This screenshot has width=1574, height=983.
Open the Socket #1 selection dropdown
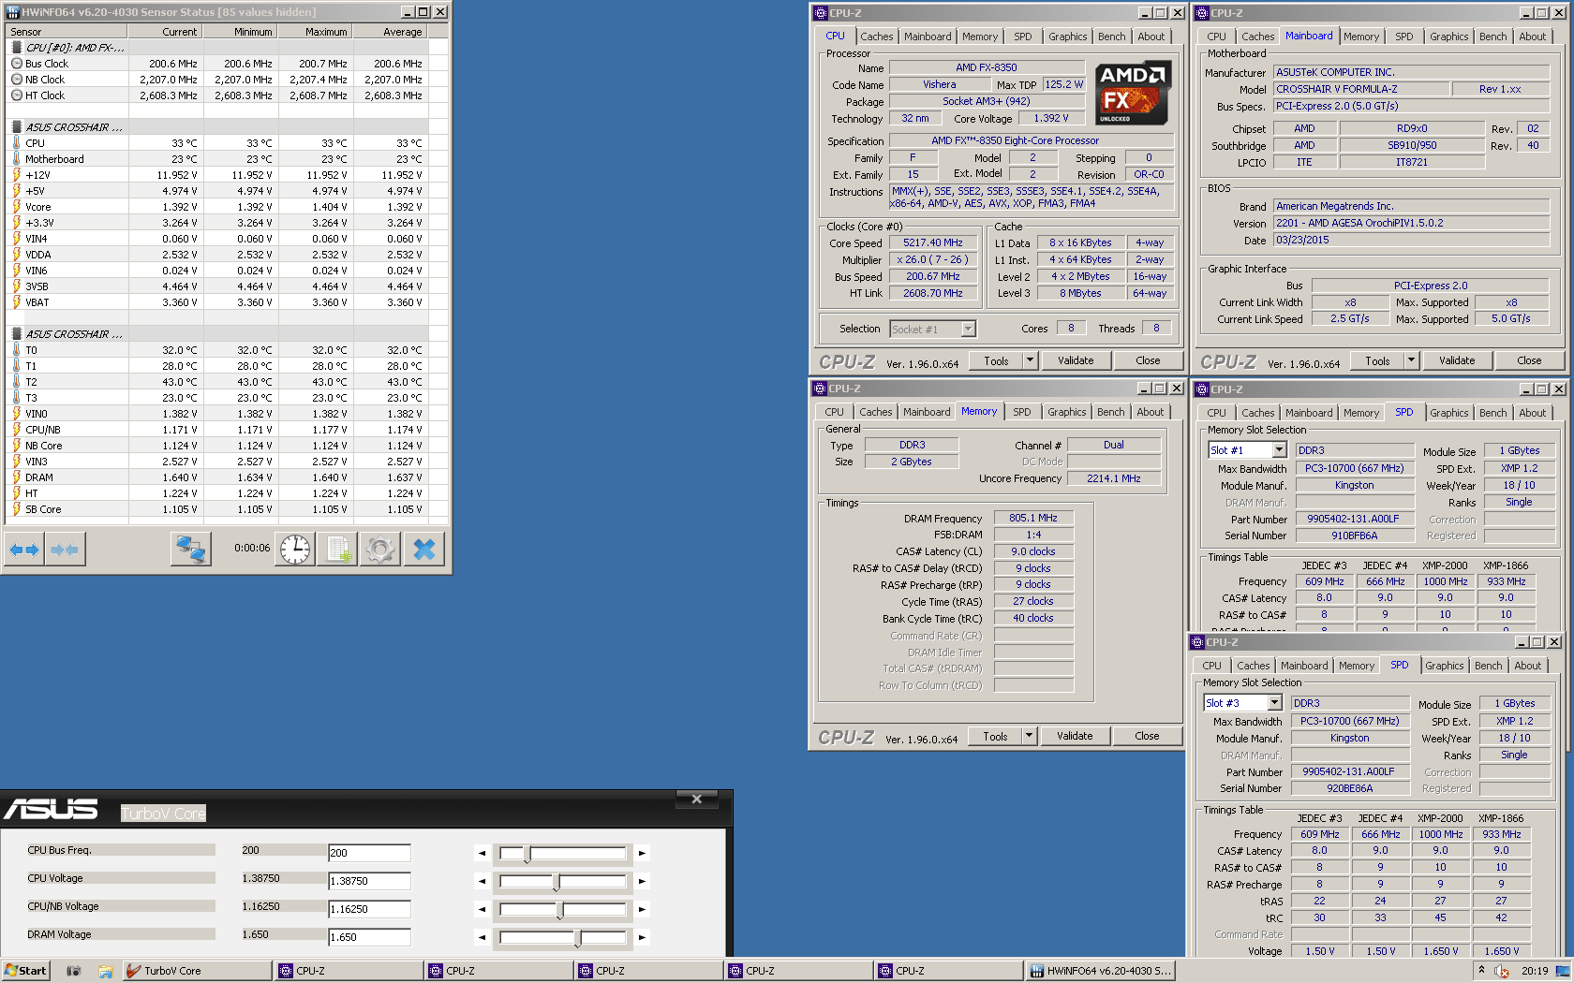tap(968, 329)
